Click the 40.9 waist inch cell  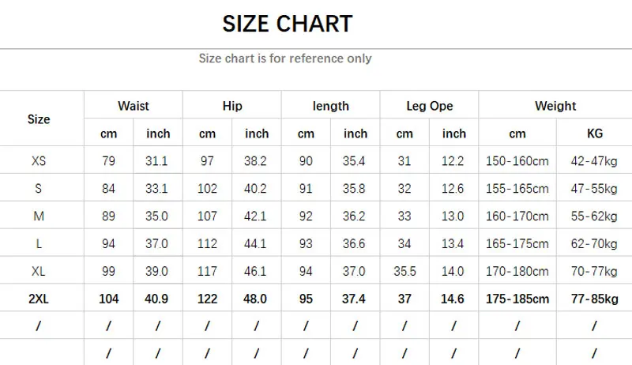(158, 299)
